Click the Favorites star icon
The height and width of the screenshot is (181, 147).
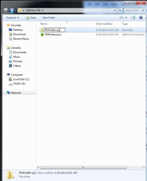click(x=8, y=25)
